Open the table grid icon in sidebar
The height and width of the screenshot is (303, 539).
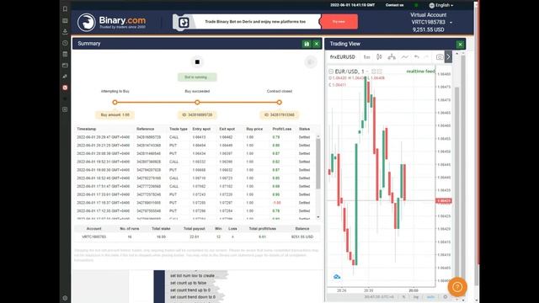coord(65,54)
